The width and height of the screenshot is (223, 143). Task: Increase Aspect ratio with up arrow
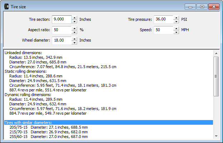(74, 28)
